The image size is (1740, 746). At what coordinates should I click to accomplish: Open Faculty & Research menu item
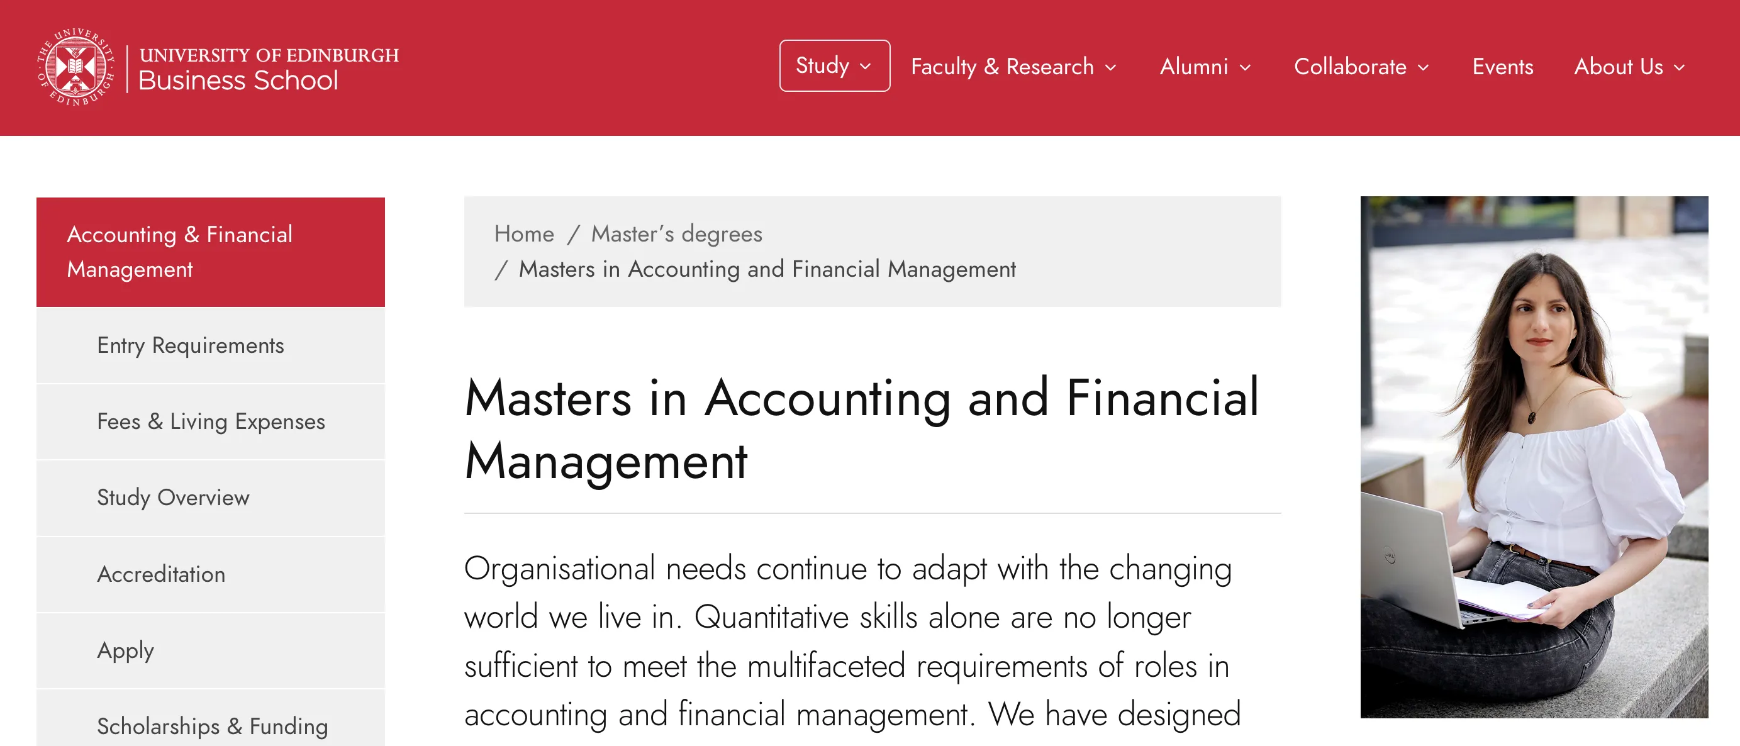(x=1001, y=67)
